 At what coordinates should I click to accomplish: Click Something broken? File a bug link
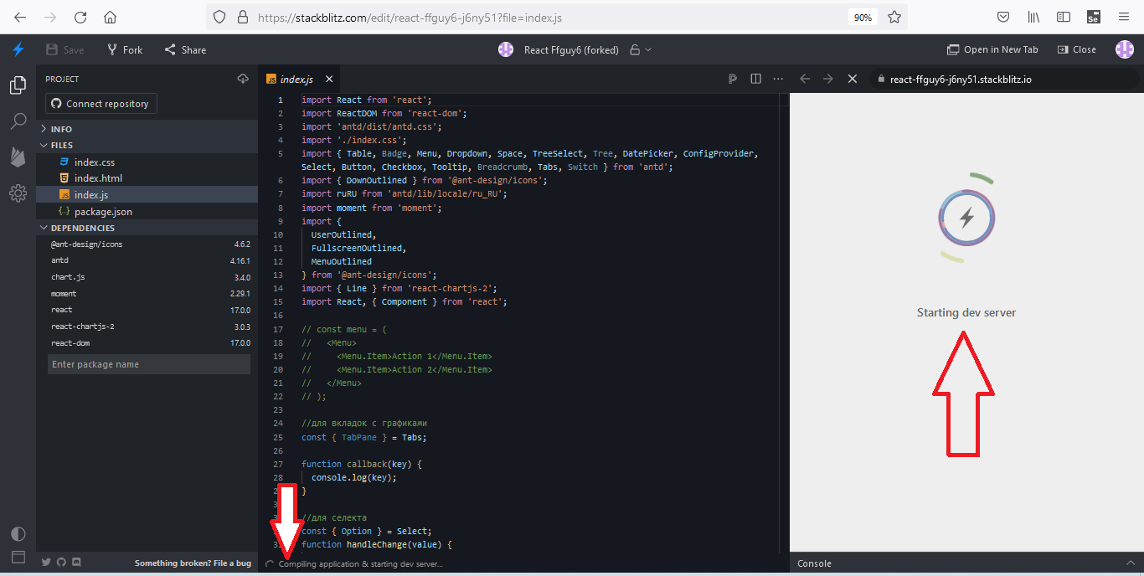(x=193, y=563)
